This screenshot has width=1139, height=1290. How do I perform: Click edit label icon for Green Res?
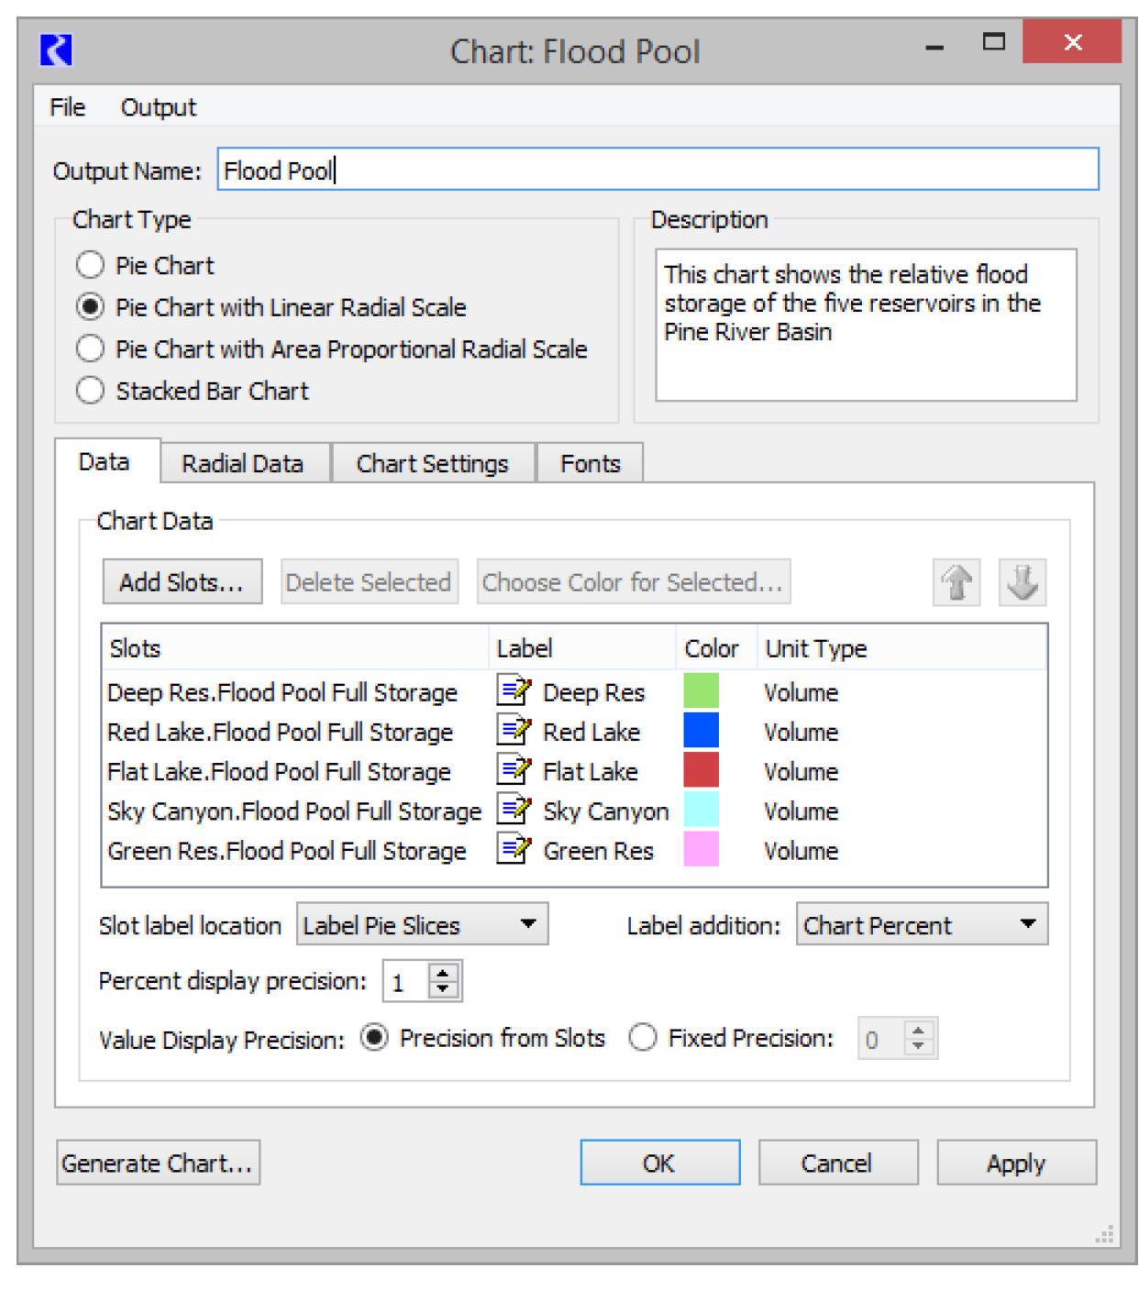click(514, 850)
